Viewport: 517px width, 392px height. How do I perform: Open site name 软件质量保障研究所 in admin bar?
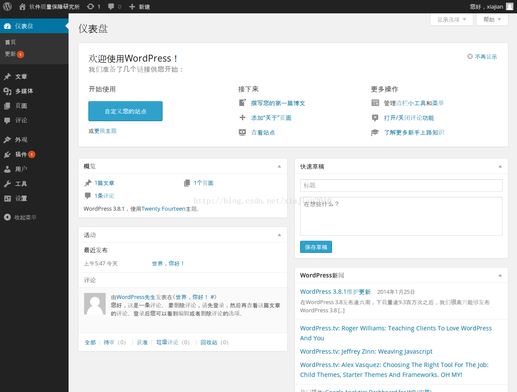54,6
